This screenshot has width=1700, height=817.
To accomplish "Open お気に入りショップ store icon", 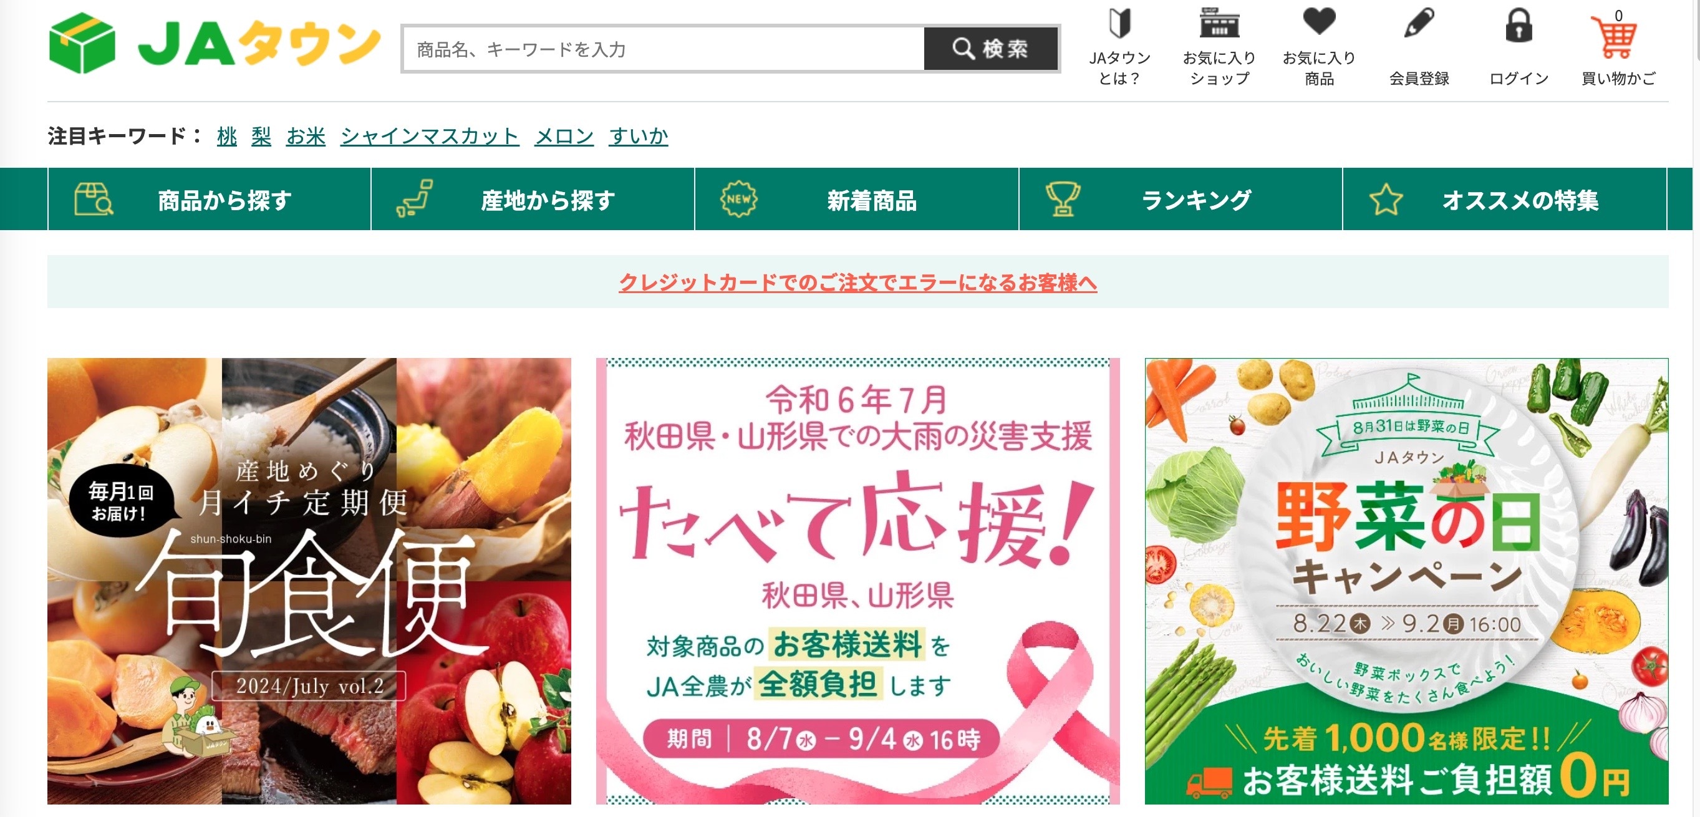I will pos(1219,23).
